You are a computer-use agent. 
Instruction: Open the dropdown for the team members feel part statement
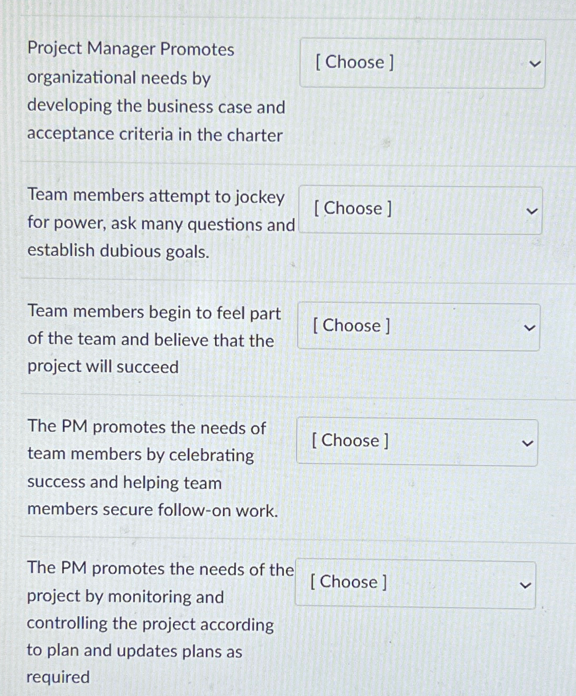418,327
